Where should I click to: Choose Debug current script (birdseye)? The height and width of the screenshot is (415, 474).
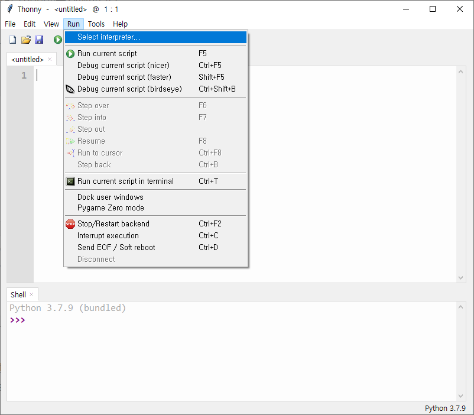tap(155, 89)
